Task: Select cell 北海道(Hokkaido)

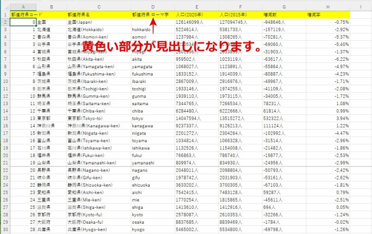Action: pyautogui.click(x=99, y=29)
